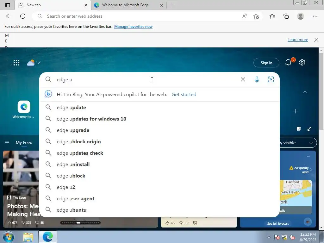Add this page to favorites star icon

[256, 16]
